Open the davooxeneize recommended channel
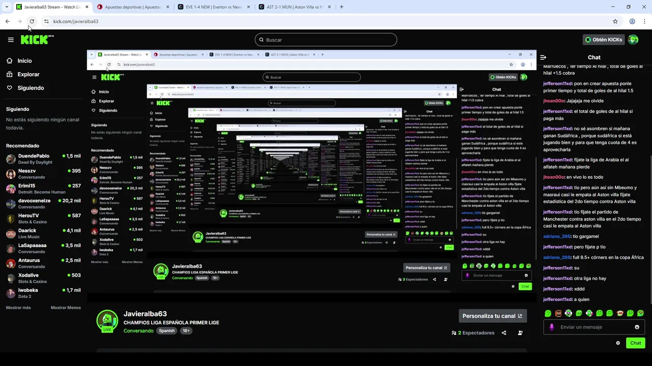 coord(43,204)
